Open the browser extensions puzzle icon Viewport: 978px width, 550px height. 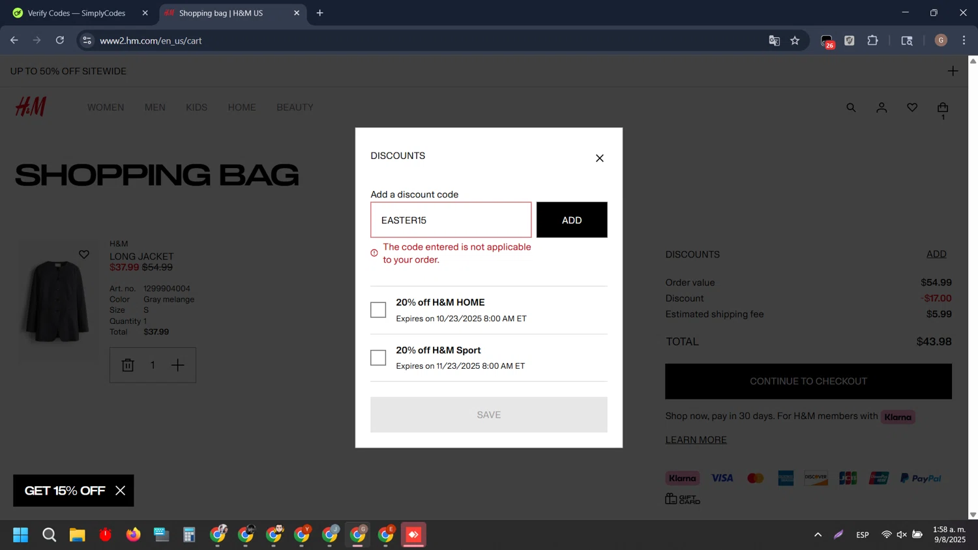click(x=872, y=40)
